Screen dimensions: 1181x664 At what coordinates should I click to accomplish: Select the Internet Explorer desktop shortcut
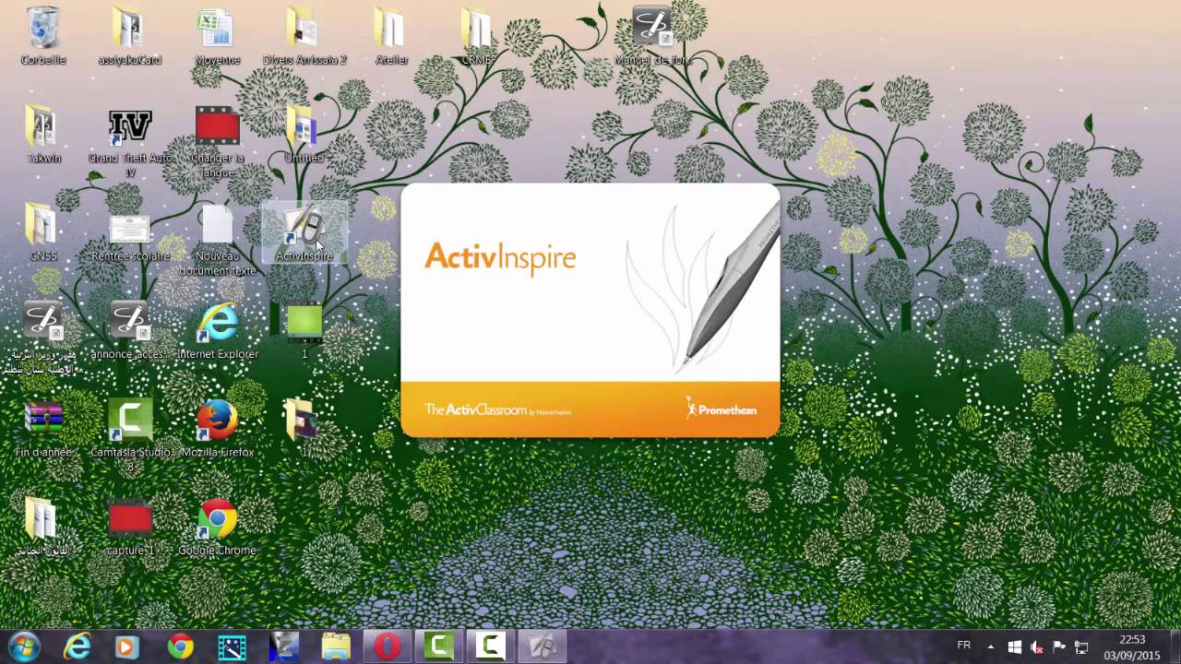click(218, 330)
